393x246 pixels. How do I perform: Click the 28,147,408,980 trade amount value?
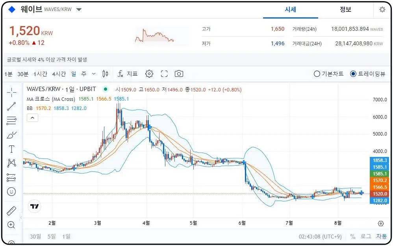[354, 43]
